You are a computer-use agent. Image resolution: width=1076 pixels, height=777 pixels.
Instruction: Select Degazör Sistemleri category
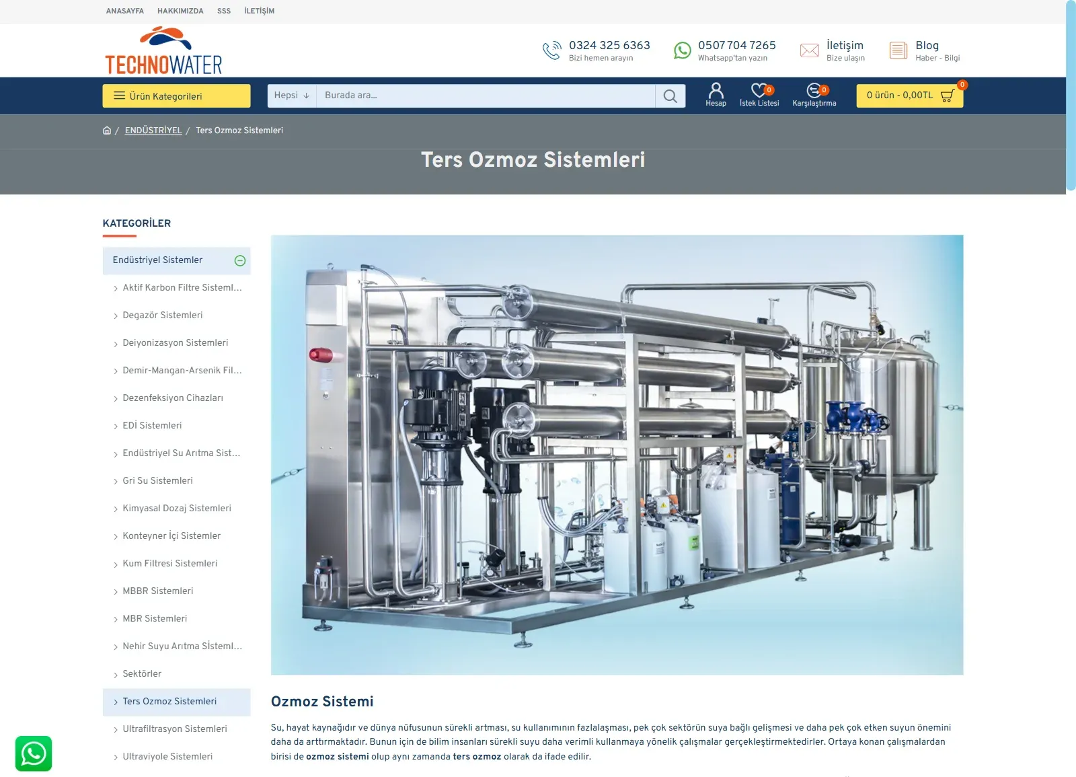point(176,316)
